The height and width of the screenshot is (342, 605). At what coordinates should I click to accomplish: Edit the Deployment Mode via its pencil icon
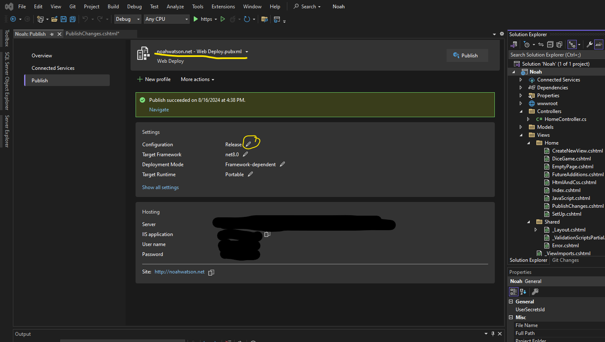[x=282, y=164]
